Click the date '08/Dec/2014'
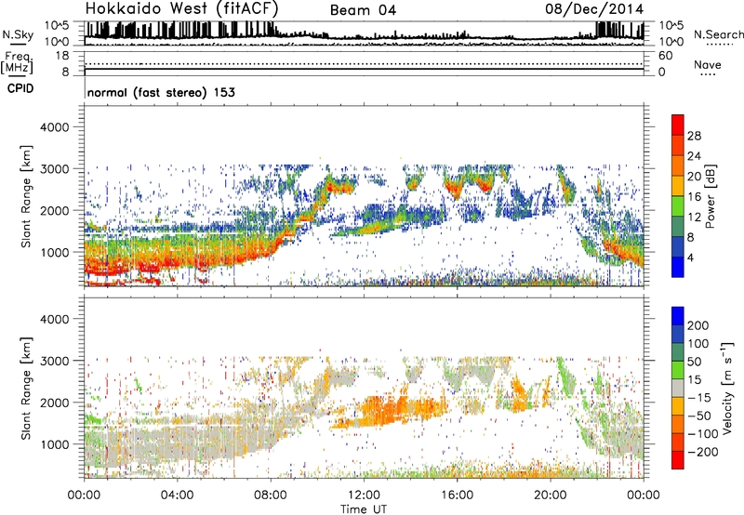The image size is (744, 515). [x=594, y=9]
